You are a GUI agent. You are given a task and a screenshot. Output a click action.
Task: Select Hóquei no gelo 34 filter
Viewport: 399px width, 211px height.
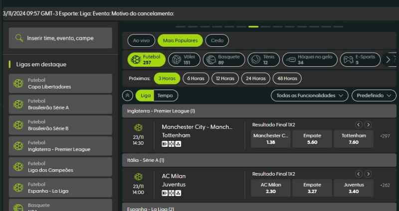pos(310,60)
